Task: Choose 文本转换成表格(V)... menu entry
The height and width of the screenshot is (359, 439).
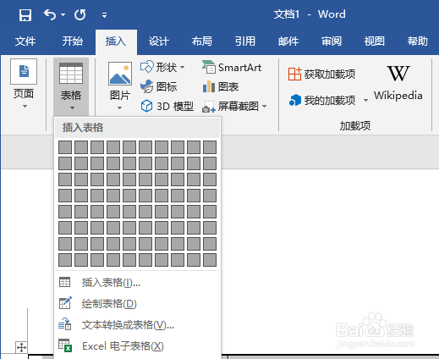Action: (x=137, y=325)
